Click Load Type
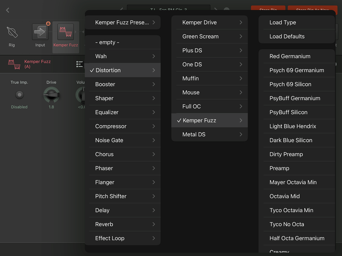Viewport: 342px width, 256px height. pos(297,22)
